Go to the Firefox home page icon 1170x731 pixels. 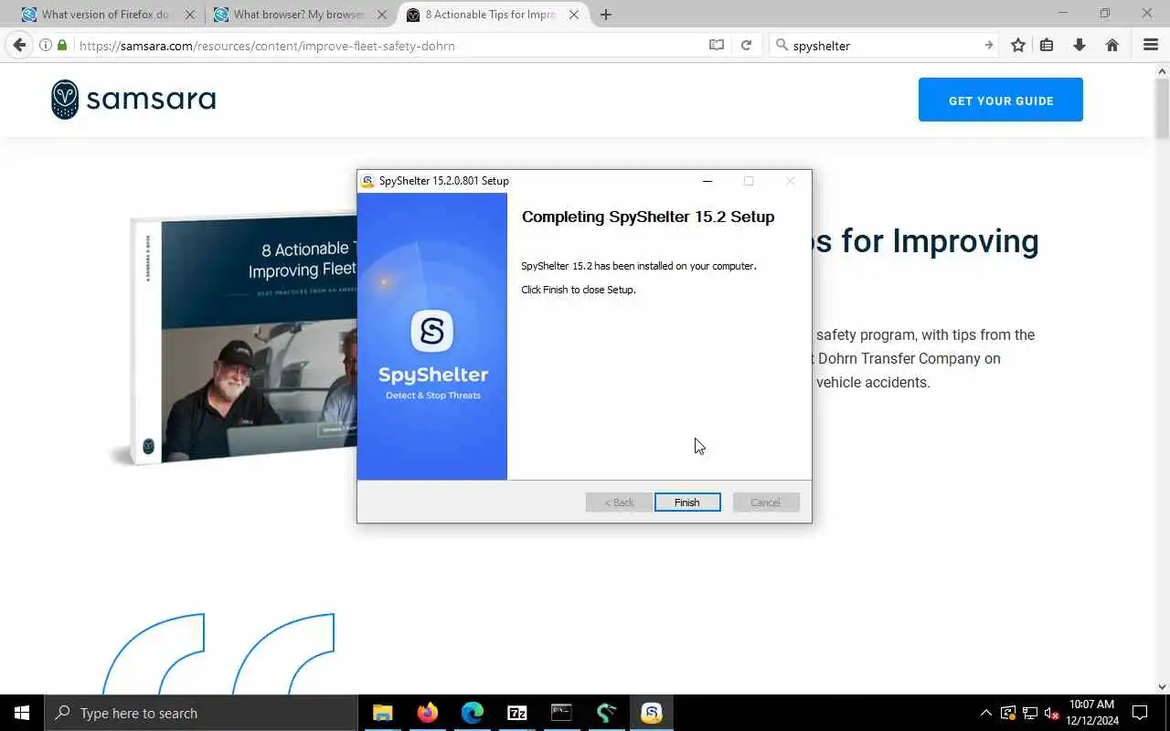[x=1112, y=45]
